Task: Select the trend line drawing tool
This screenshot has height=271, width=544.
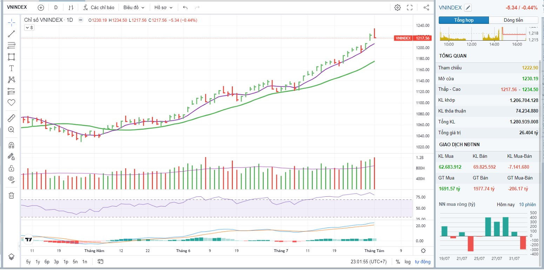Action: pyautogui.click(x=11, y=34)
